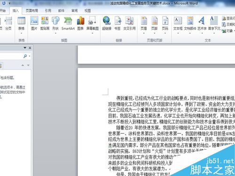Insert a signature line 签名行
This screenshot has height=176, width=235.
(228, 18)
